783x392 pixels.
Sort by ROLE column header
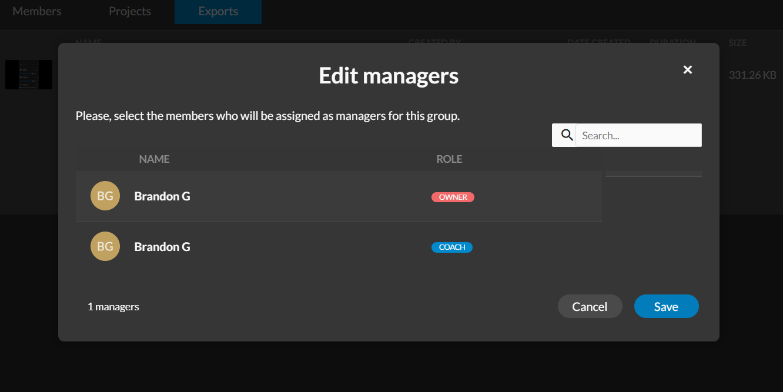pyautogui.click(x=449, y=159)
